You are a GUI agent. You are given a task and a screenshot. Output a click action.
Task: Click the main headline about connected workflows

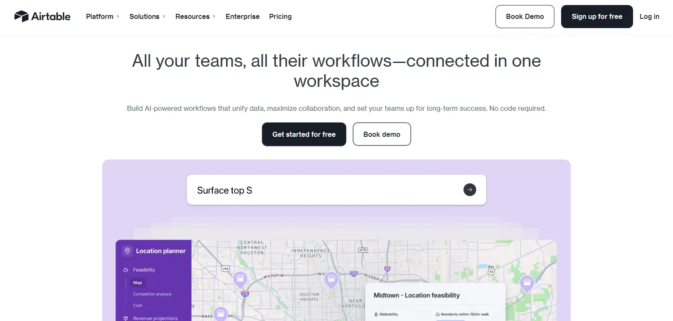tap(336, 71)
